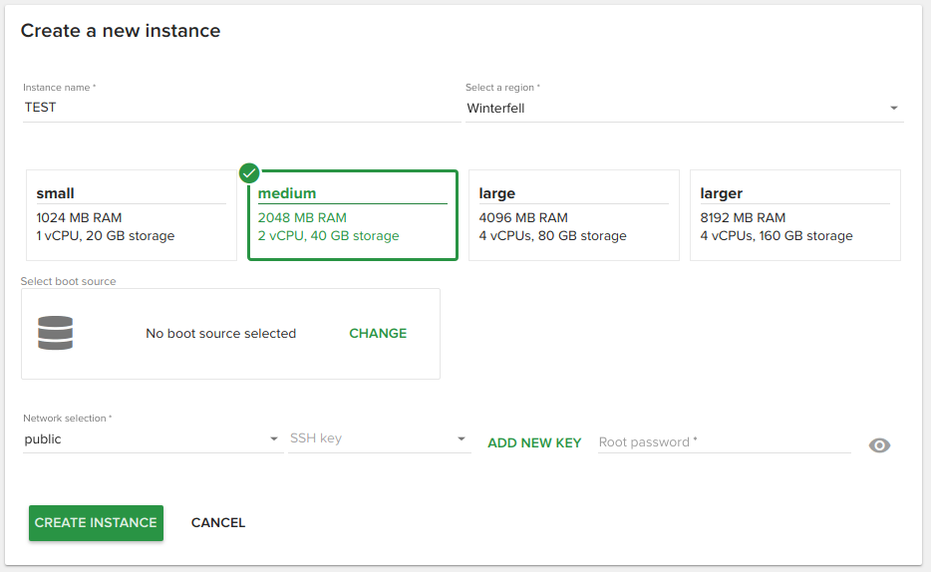Cancel the instance creation
This screenshot has height=572, width=931.
point(218,523)
